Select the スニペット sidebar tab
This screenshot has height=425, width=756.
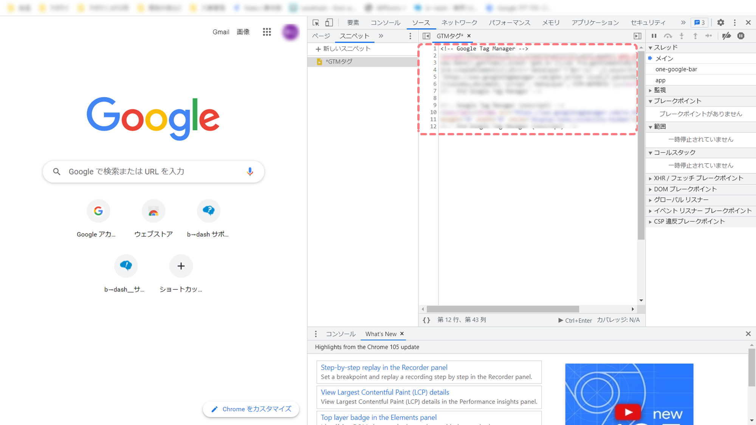point(355,36)
